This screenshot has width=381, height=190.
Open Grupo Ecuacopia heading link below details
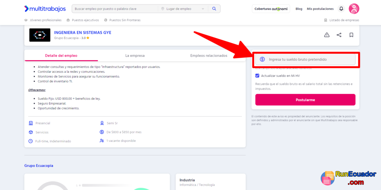(39, 166)
